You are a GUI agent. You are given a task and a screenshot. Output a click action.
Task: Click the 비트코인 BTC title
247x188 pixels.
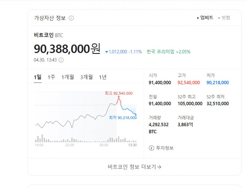(x=49, y=36)
